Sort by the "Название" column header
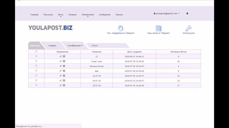This screenshot has width=229, height=128. (x=97, y=52)
